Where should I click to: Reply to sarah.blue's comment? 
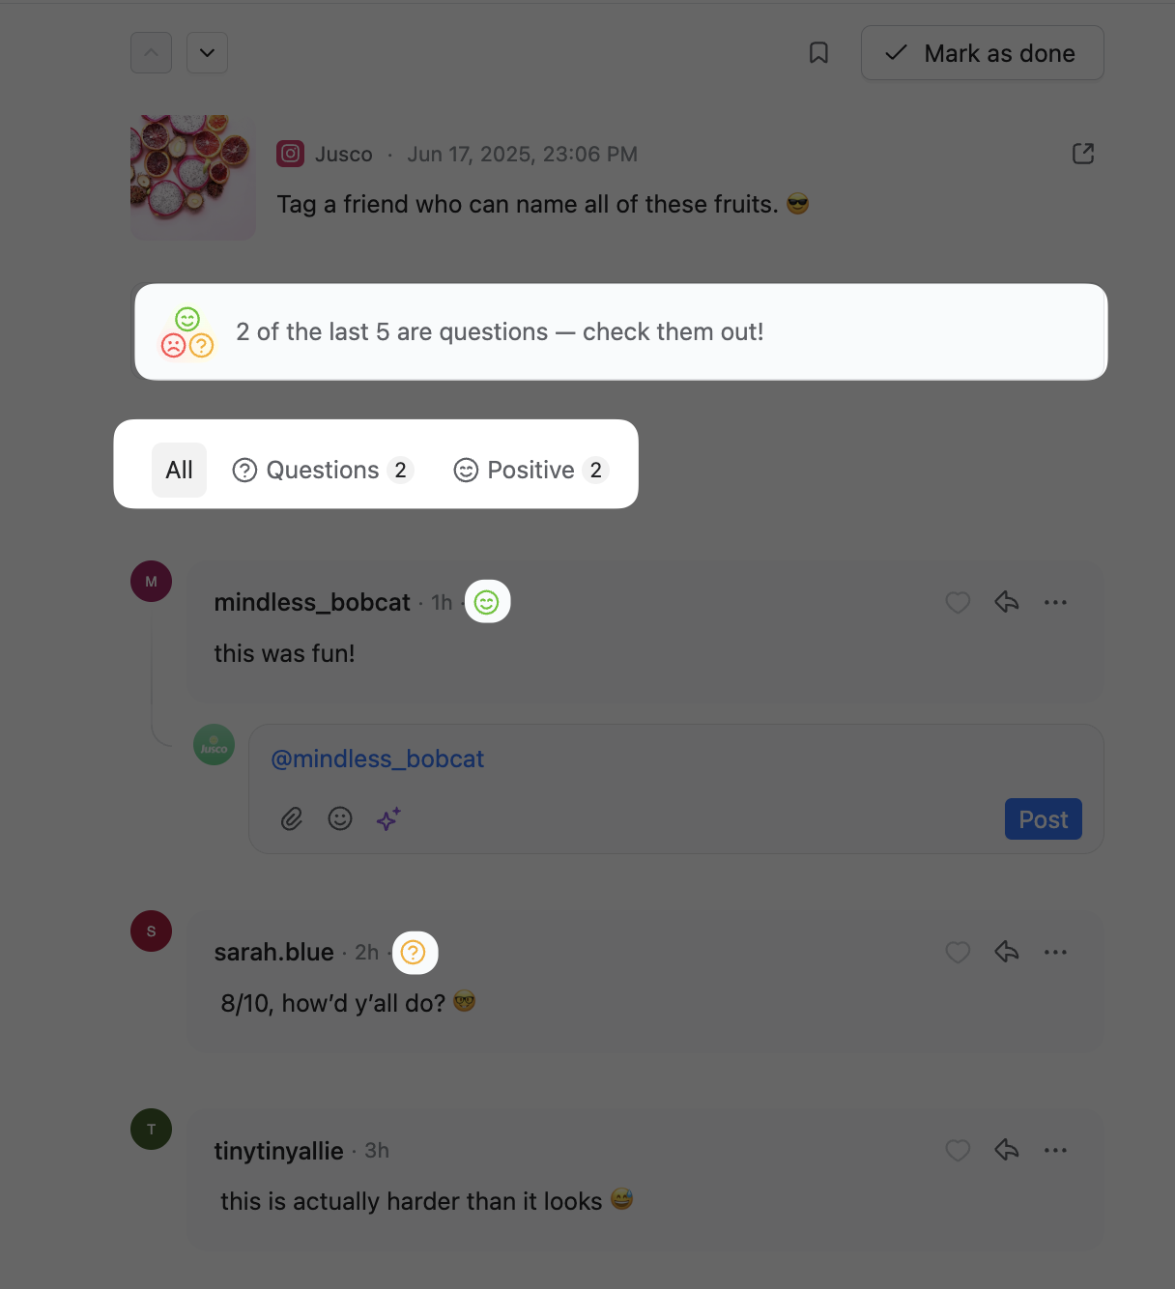(1007, 952)
